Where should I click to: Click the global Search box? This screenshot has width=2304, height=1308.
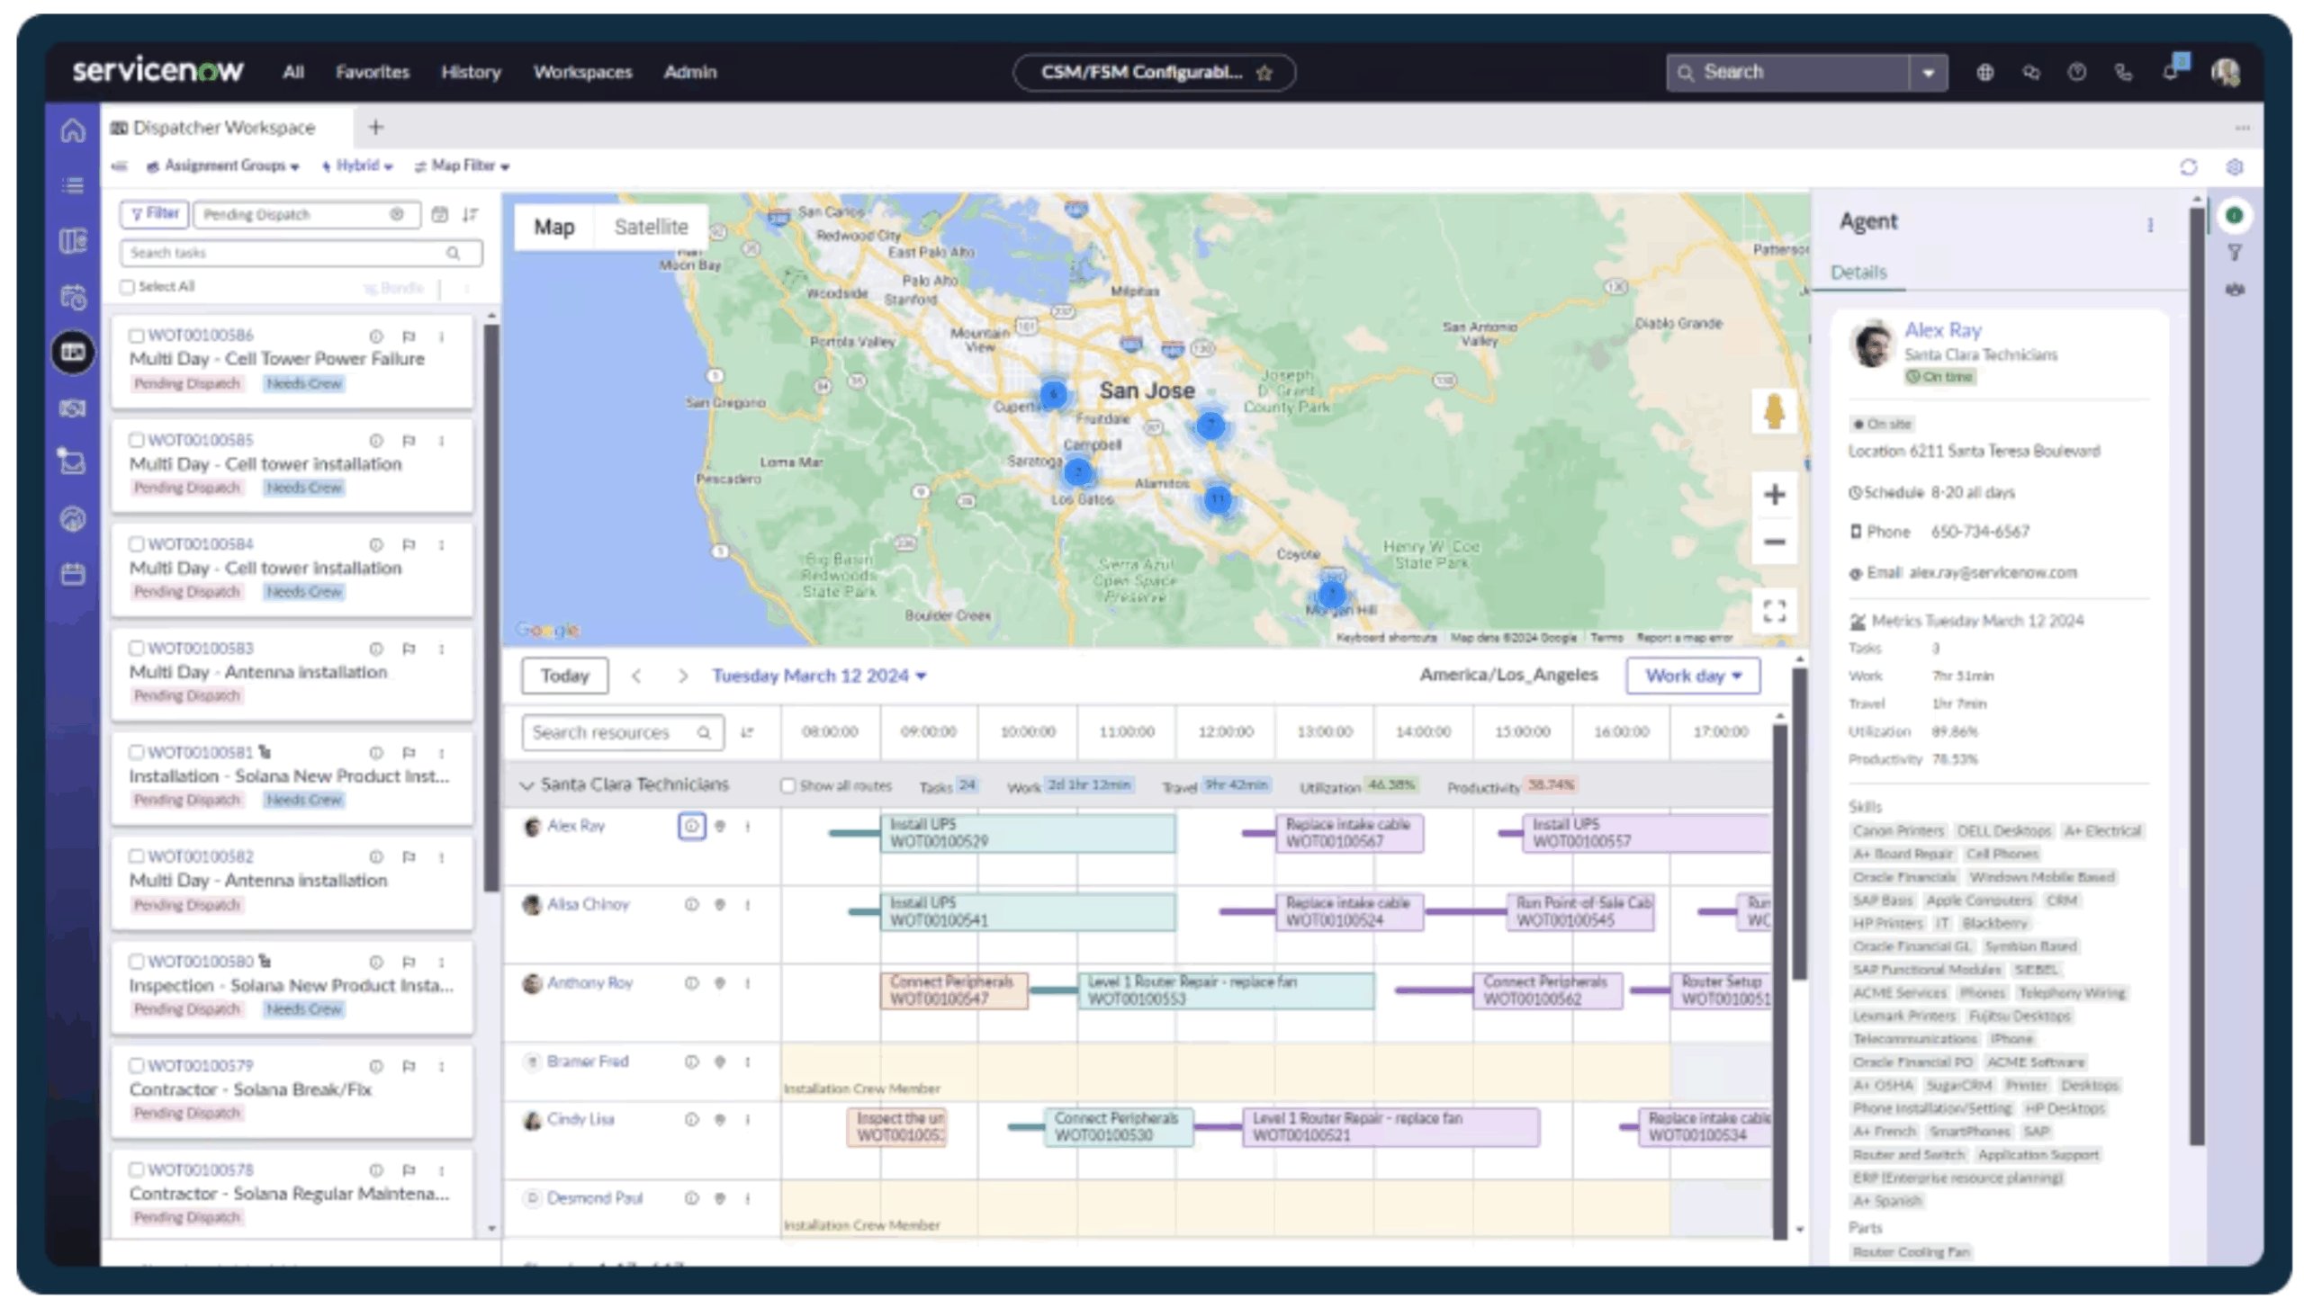[x=1787, y=73]
